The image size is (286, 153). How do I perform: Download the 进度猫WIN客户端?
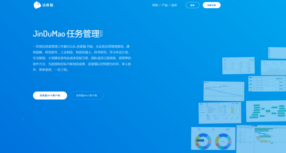(x=50, y=96)
